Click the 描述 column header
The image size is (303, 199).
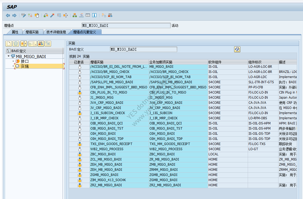[x=287, y=62]
